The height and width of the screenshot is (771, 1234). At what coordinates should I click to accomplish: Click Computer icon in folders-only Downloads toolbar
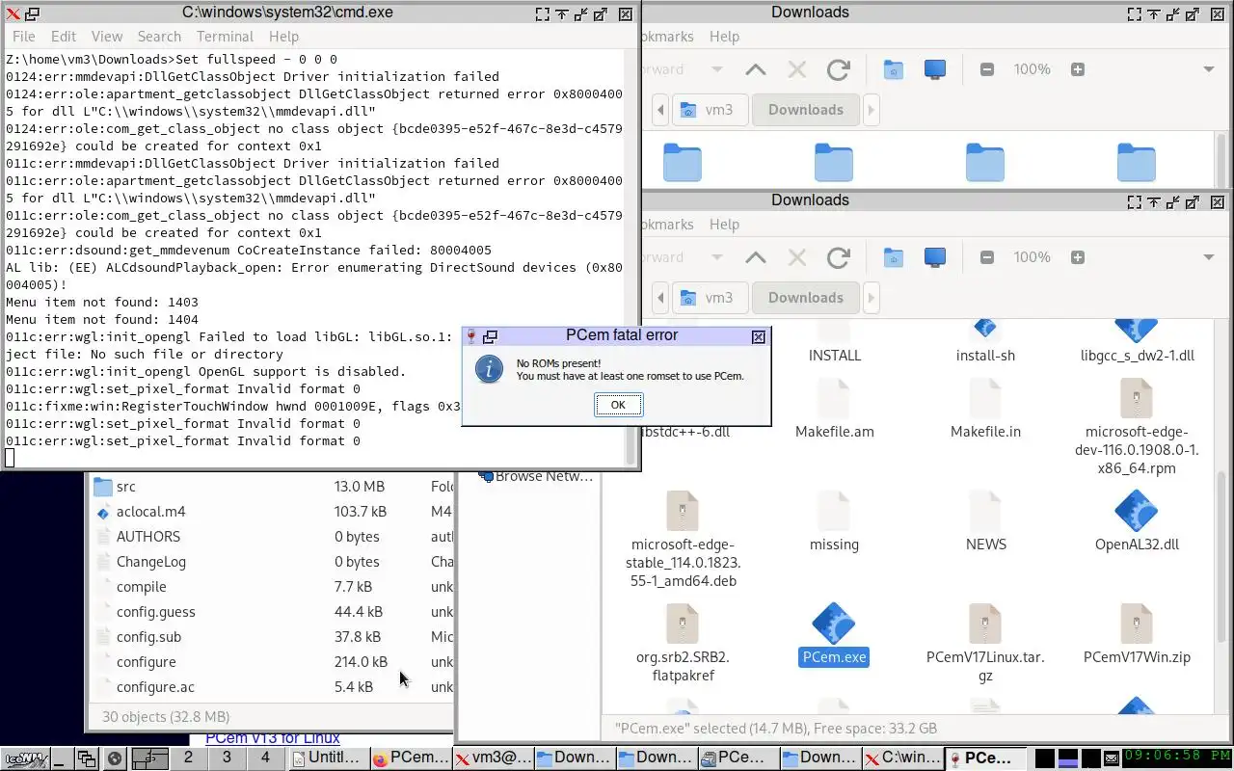point(934,69)
